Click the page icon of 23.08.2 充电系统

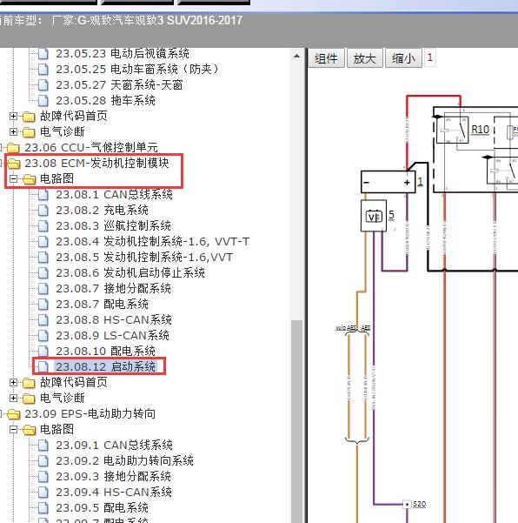pos(43,210)
